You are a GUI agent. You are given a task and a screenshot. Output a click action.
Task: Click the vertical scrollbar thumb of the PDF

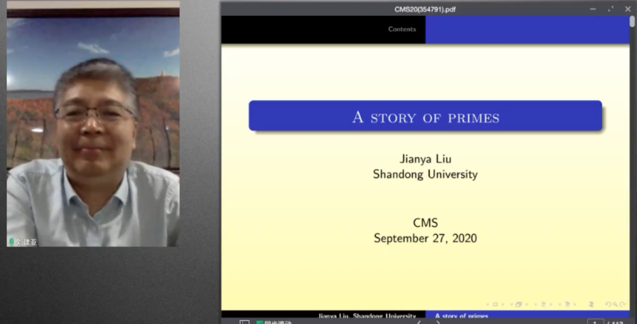click(x=632, y=21)
